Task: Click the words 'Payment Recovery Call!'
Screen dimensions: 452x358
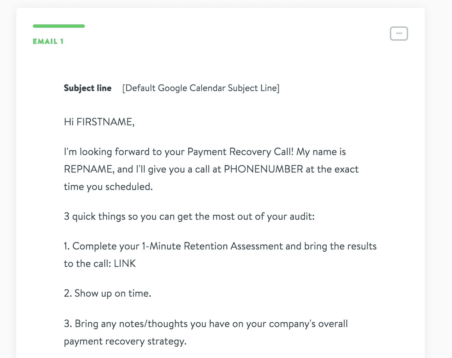Action: [240, 152]
